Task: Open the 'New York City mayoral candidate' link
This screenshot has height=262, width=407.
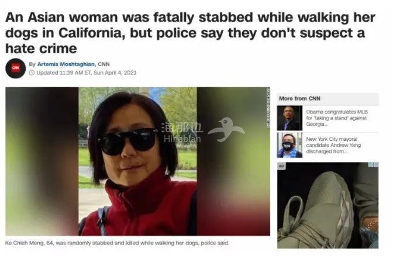Action: point(333,145)
